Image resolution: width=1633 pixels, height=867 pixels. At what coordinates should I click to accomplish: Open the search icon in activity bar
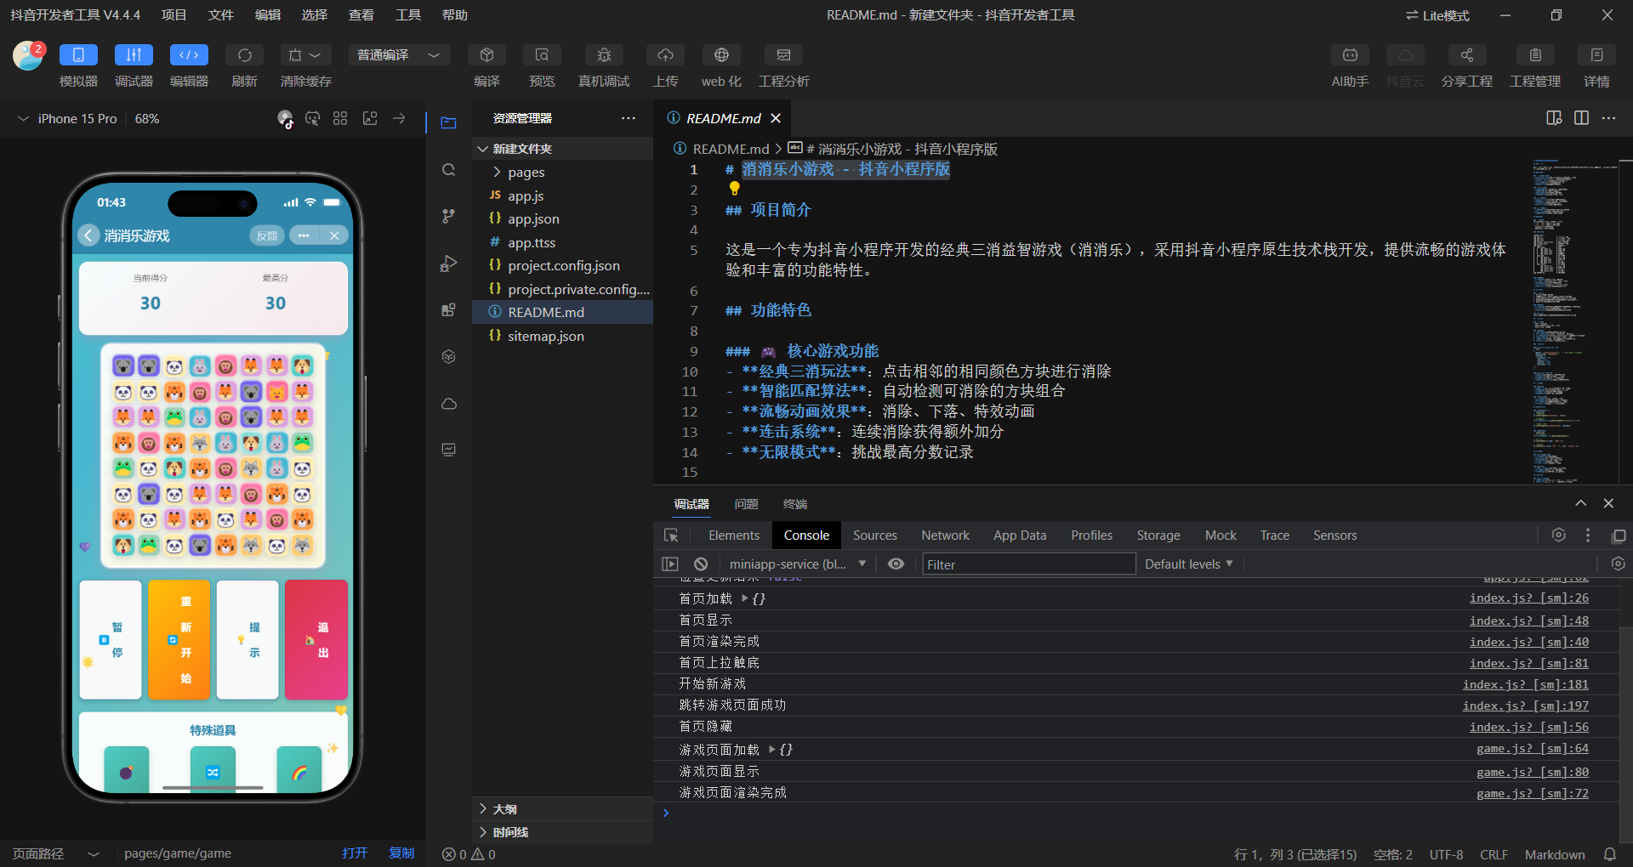(x=449, y=170)
